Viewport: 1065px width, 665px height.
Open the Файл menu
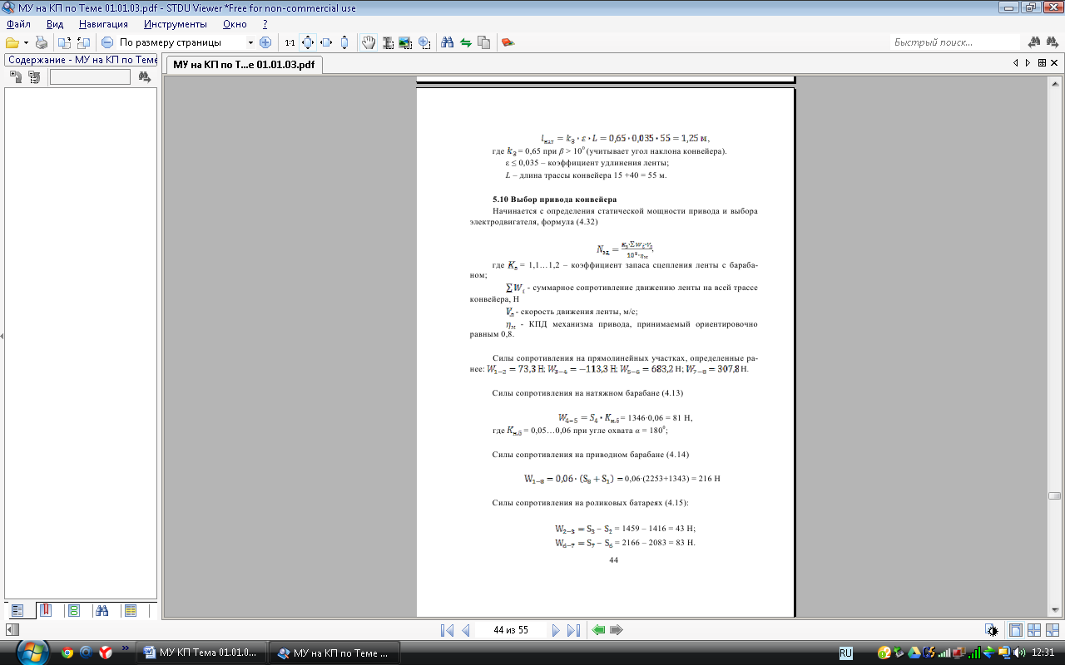[x=18, y=24]
